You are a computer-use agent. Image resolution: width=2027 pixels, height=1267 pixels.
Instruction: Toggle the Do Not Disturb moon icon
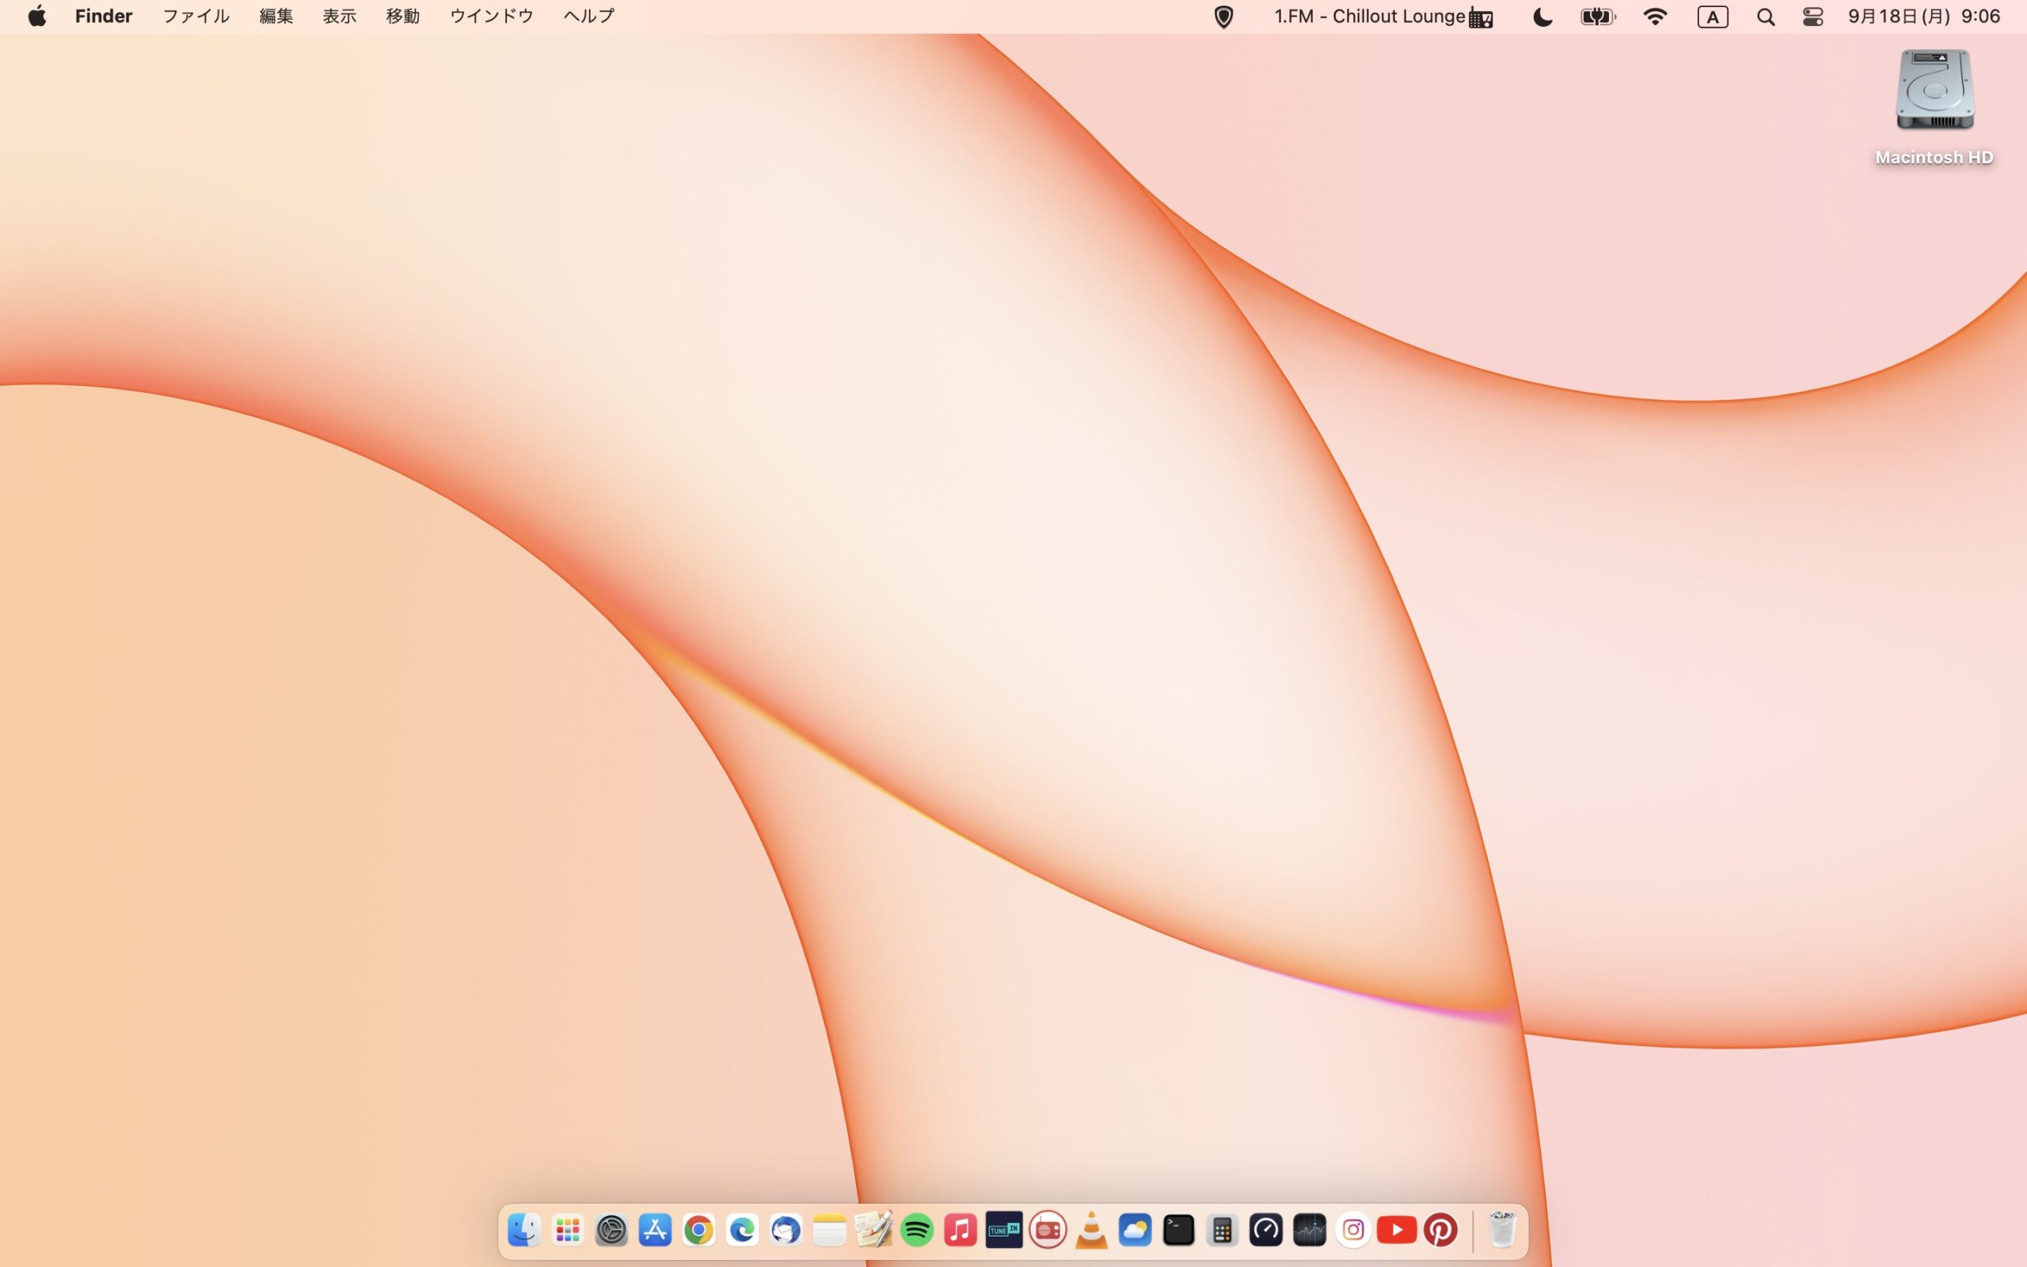[x=1542, y=17]
